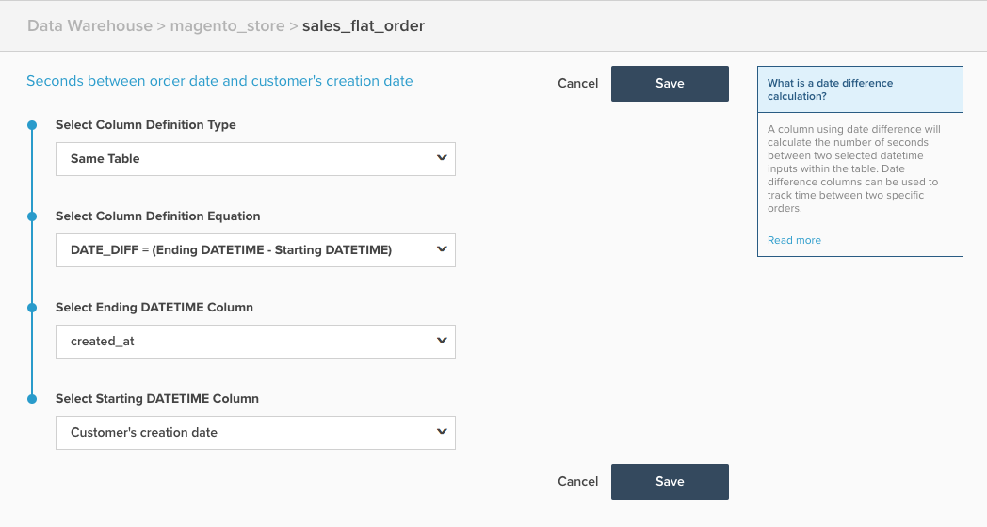The height and width of the screenshot is (527, 987).
Task: Expand the DATE_DIFF equation dropdown
Action: pos(255,250)
